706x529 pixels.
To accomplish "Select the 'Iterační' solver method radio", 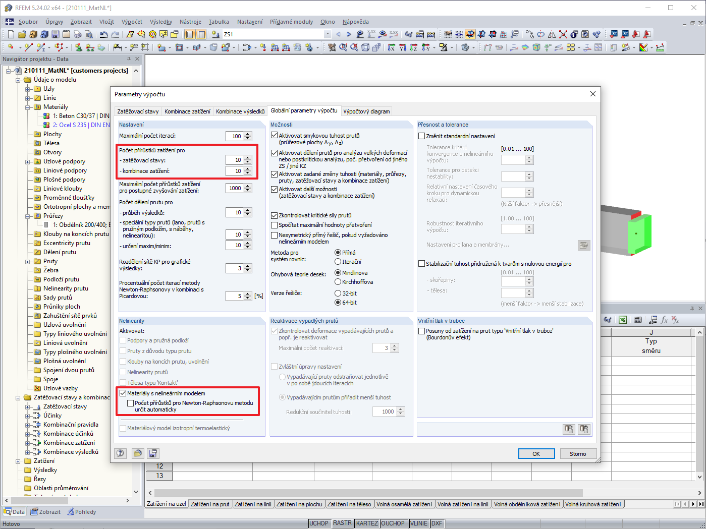I will [x=338, y=262].
